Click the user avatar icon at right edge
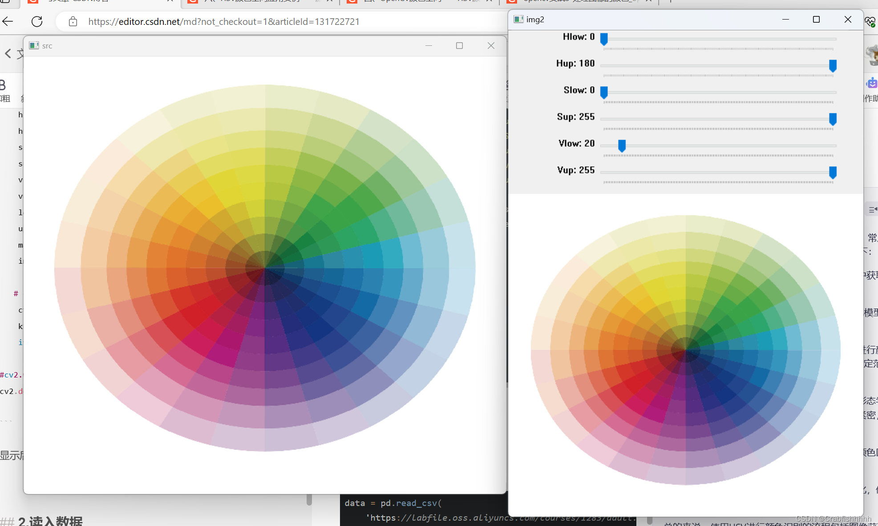878x526 pixels. (872, 55)
